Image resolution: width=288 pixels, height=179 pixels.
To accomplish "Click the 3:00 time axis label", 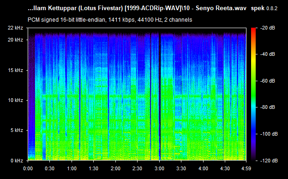I will [x=159, y=168].
